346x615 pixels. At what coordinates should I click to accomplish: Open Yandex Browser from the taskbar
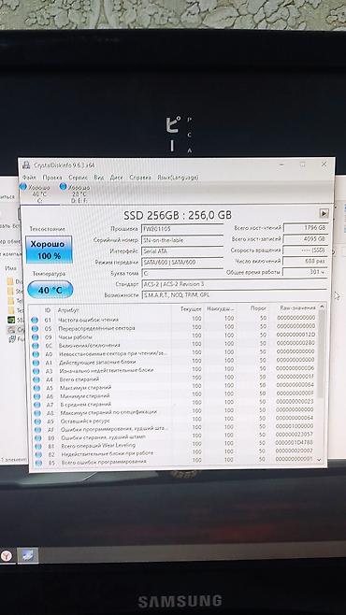(7, 555)
